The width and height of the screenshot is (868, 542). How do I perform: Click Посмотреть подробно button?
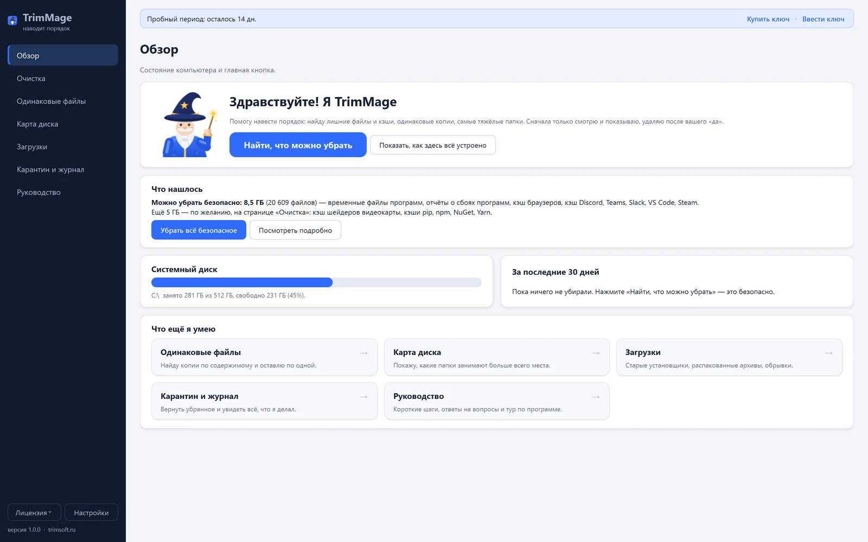click(x=295, y=230)
